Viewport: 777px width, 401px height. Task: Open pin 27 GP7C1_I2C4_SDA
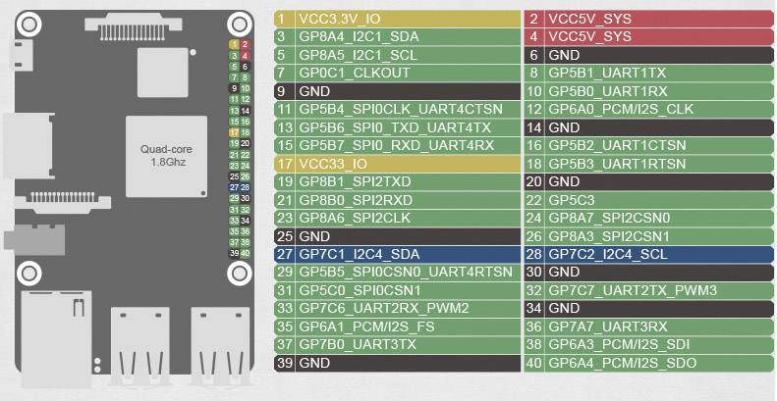tap(396, 254)
